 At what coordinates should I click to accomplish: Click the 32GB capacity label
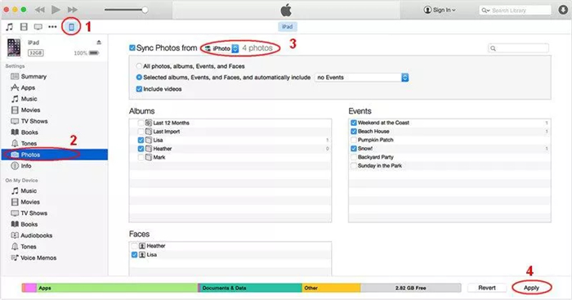pos(35,53)
